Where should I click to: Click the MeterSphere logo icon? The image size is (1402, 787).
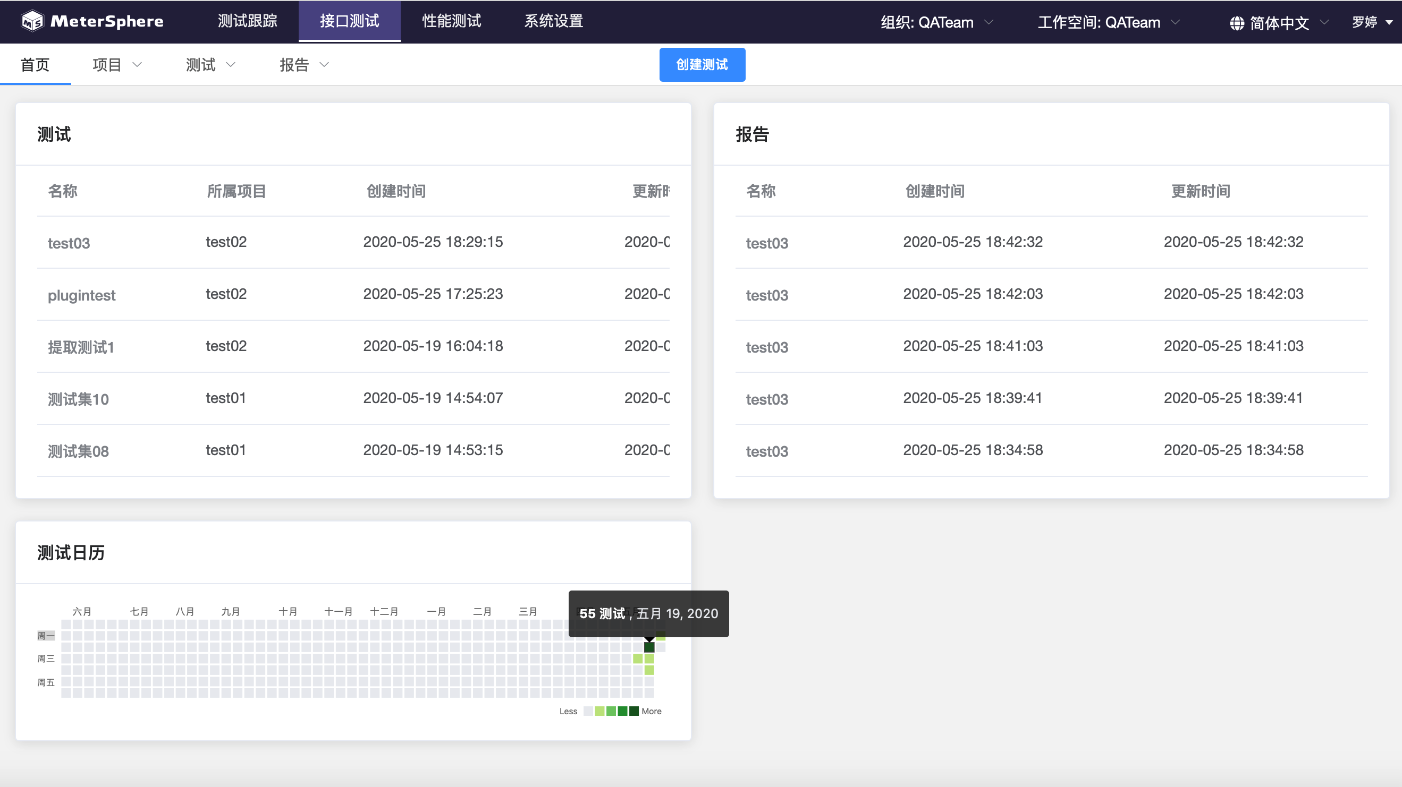point(32,21)
